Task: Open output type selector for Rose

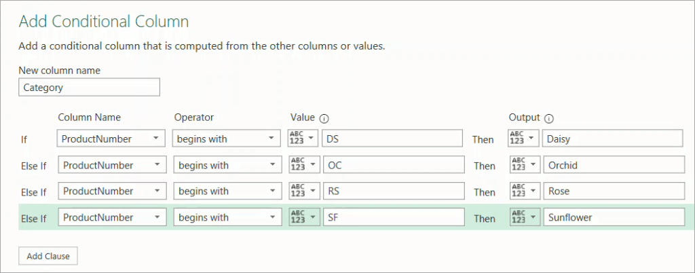Action: tap(525, 191)
